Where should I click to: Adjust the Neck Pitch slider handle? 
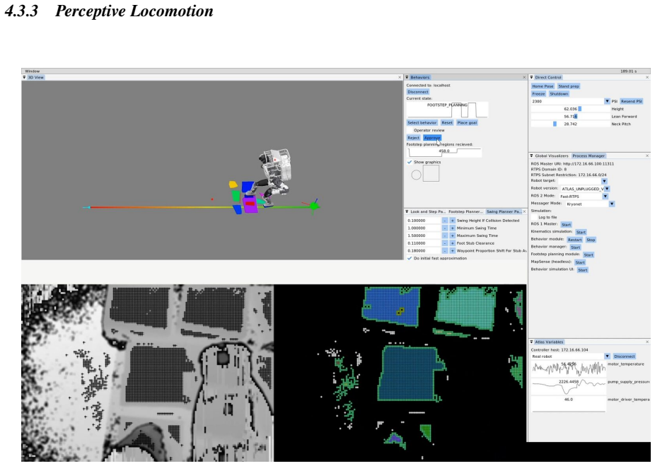(555, 124)
